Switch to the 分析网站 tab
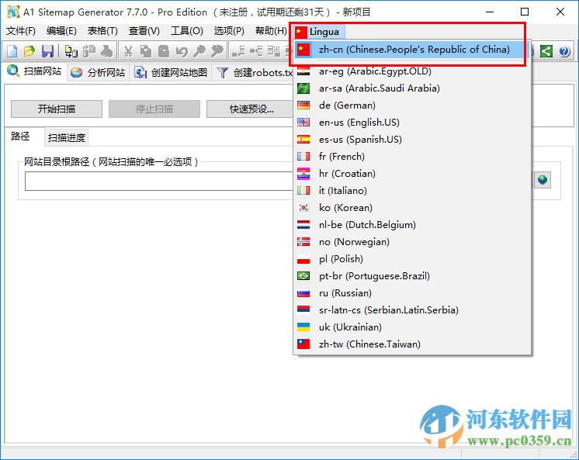Viewport: 579px width, 460px height. 98,72
